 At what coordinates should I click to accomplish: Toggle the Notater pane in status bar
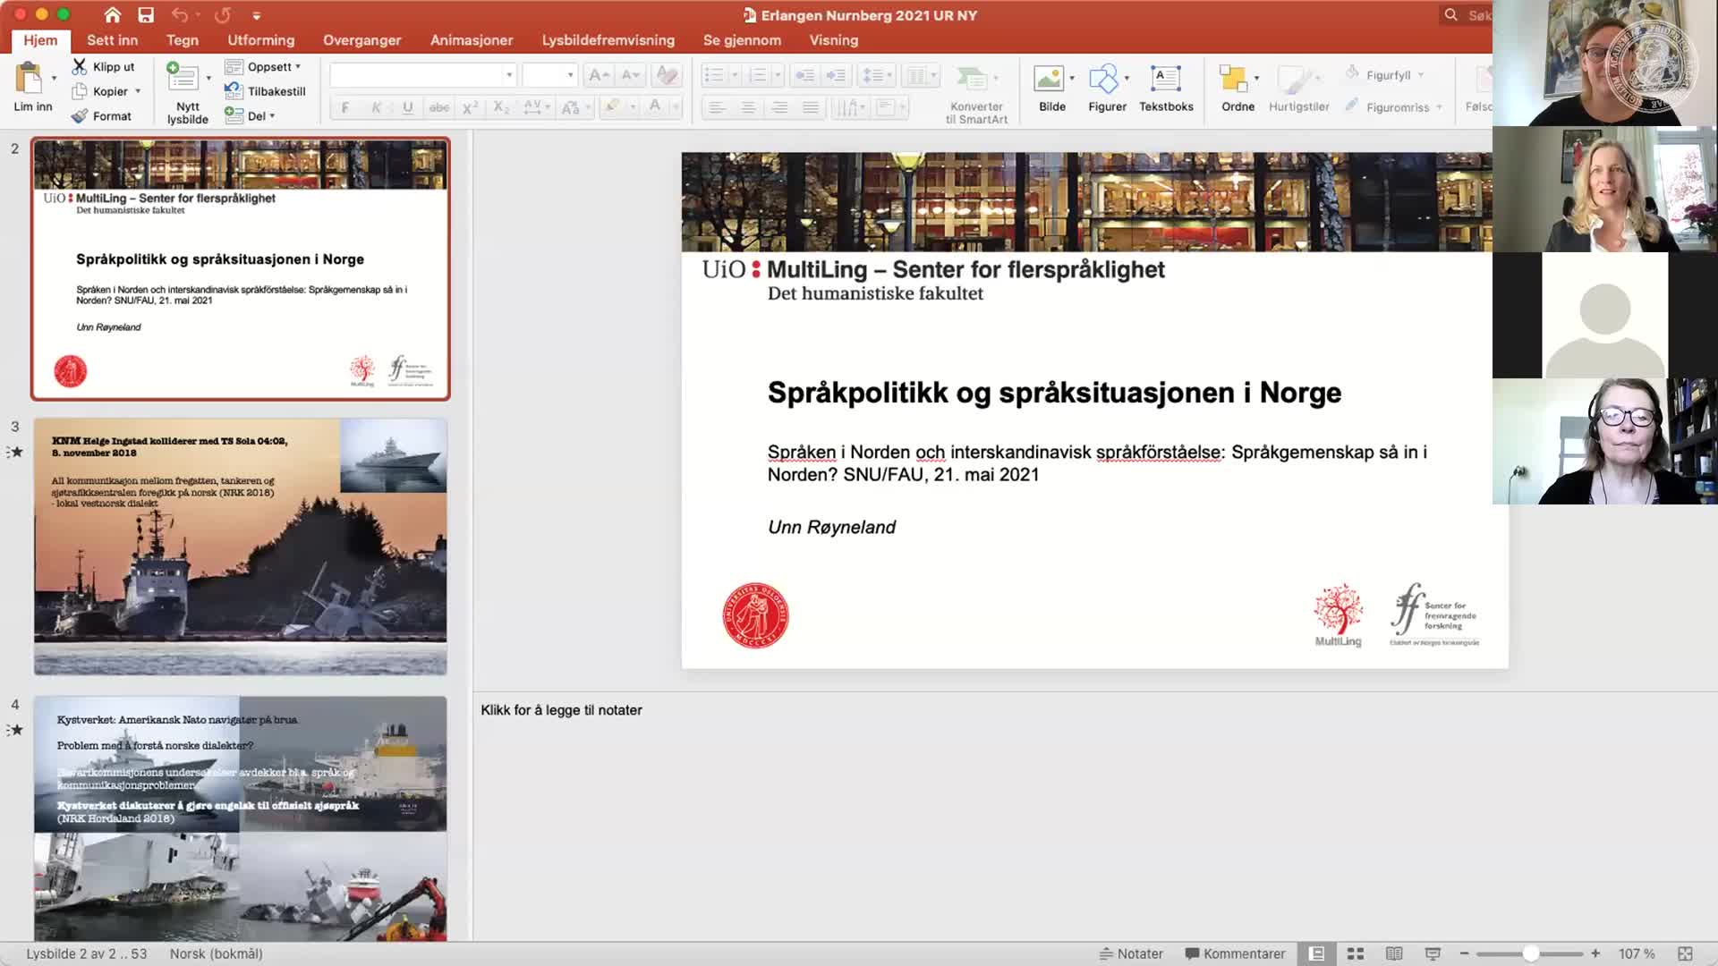click(1131, 954)
